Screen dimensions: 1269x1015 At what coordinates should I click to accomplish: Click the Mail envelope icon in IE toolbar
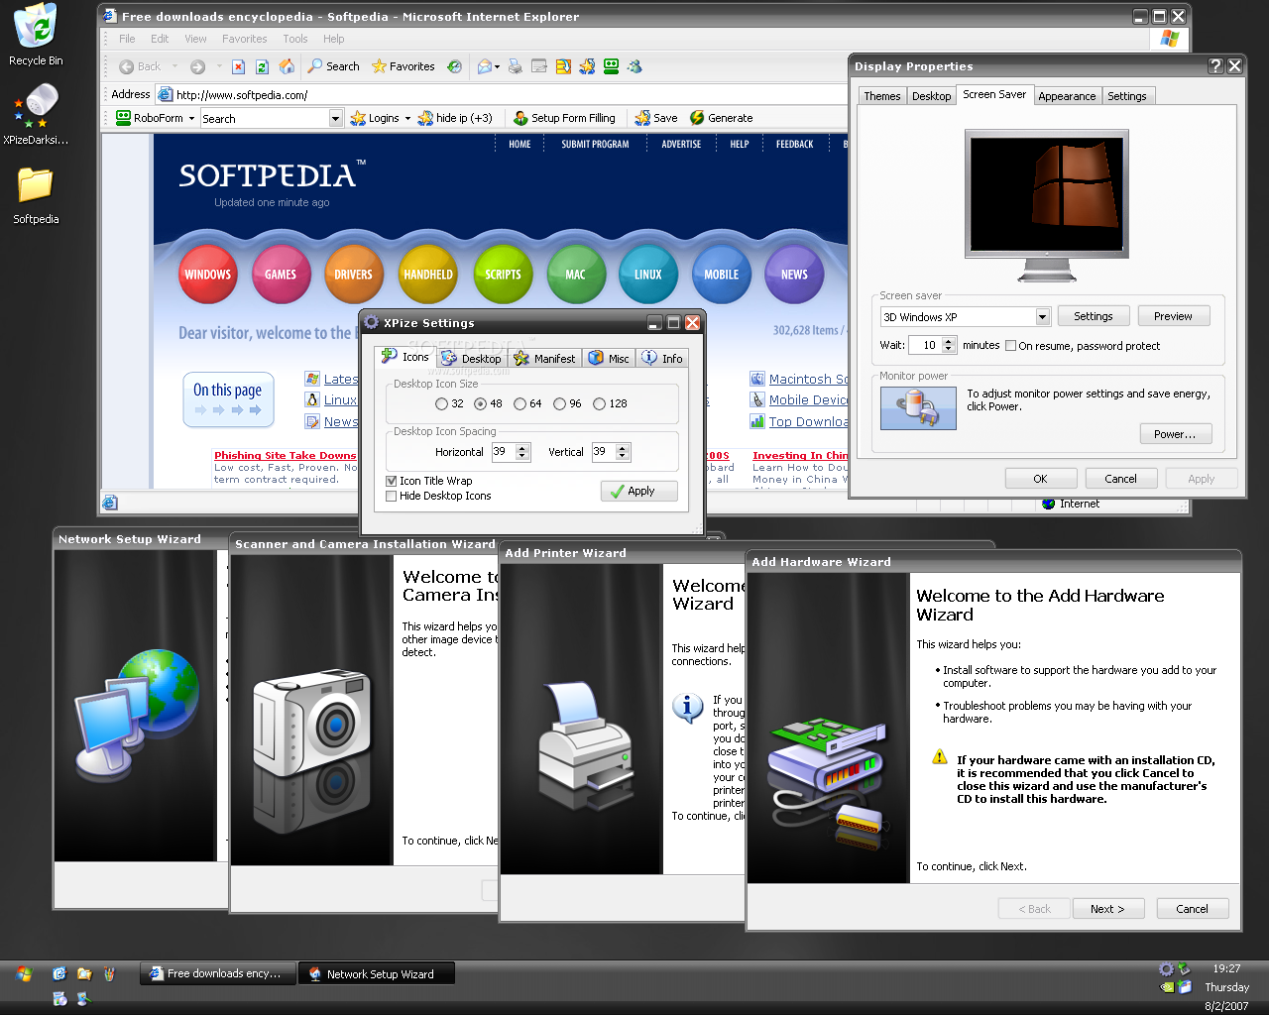point(484,66)
